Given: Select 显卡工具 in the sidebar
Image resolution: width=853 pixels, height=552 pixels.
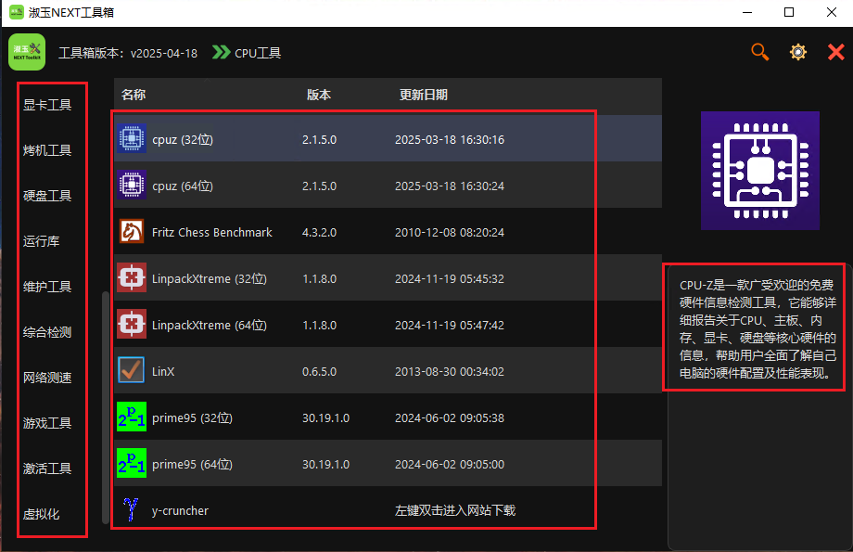Looking at the screenshot, I should click(x=47, y=105).
